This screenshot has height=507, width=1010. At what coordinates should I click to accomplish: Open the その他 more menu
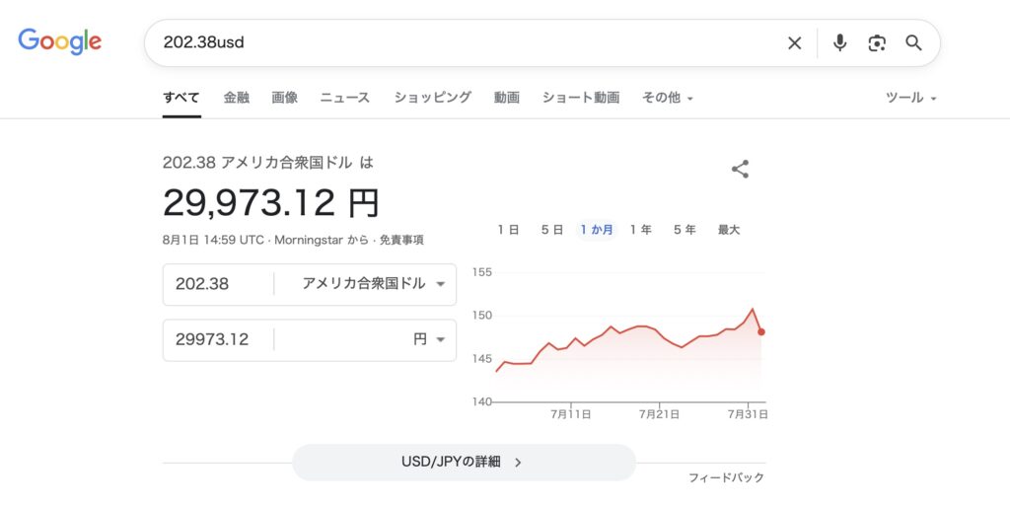point(668,98)
